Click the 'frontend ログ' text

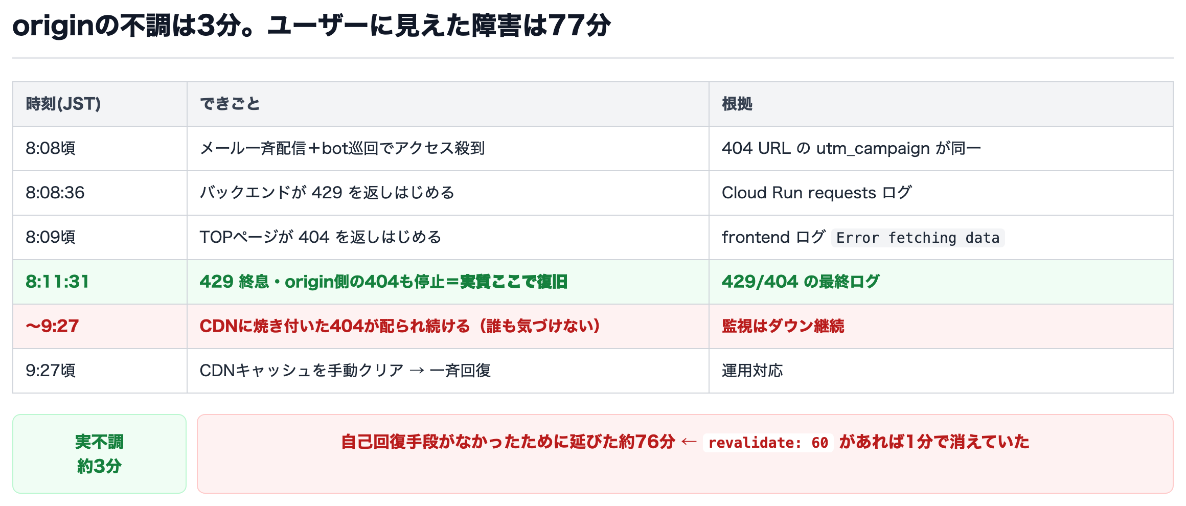pyautogui.click(x=773, y=237)
